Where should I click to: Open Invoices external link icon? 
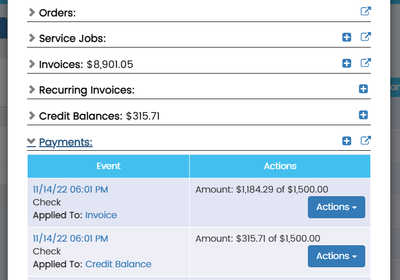pyautogui.click(x=365, y=63)
